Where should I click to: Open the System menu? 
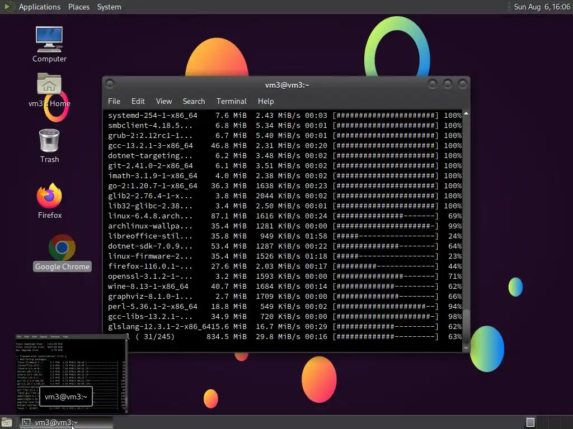coord(109,7)
